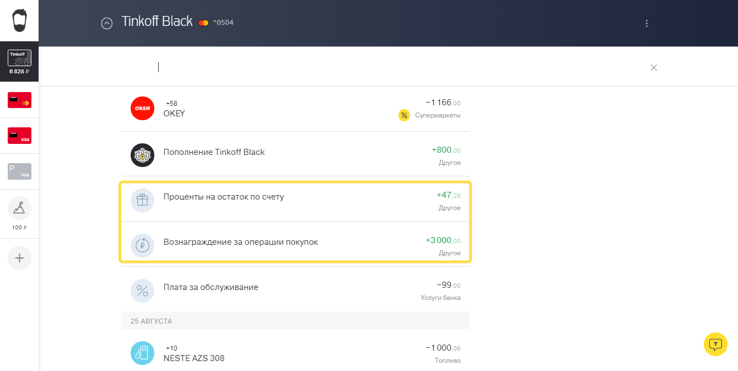Open the OKEY supermarket transaction

pyautogui.click(x=295, y=109)
